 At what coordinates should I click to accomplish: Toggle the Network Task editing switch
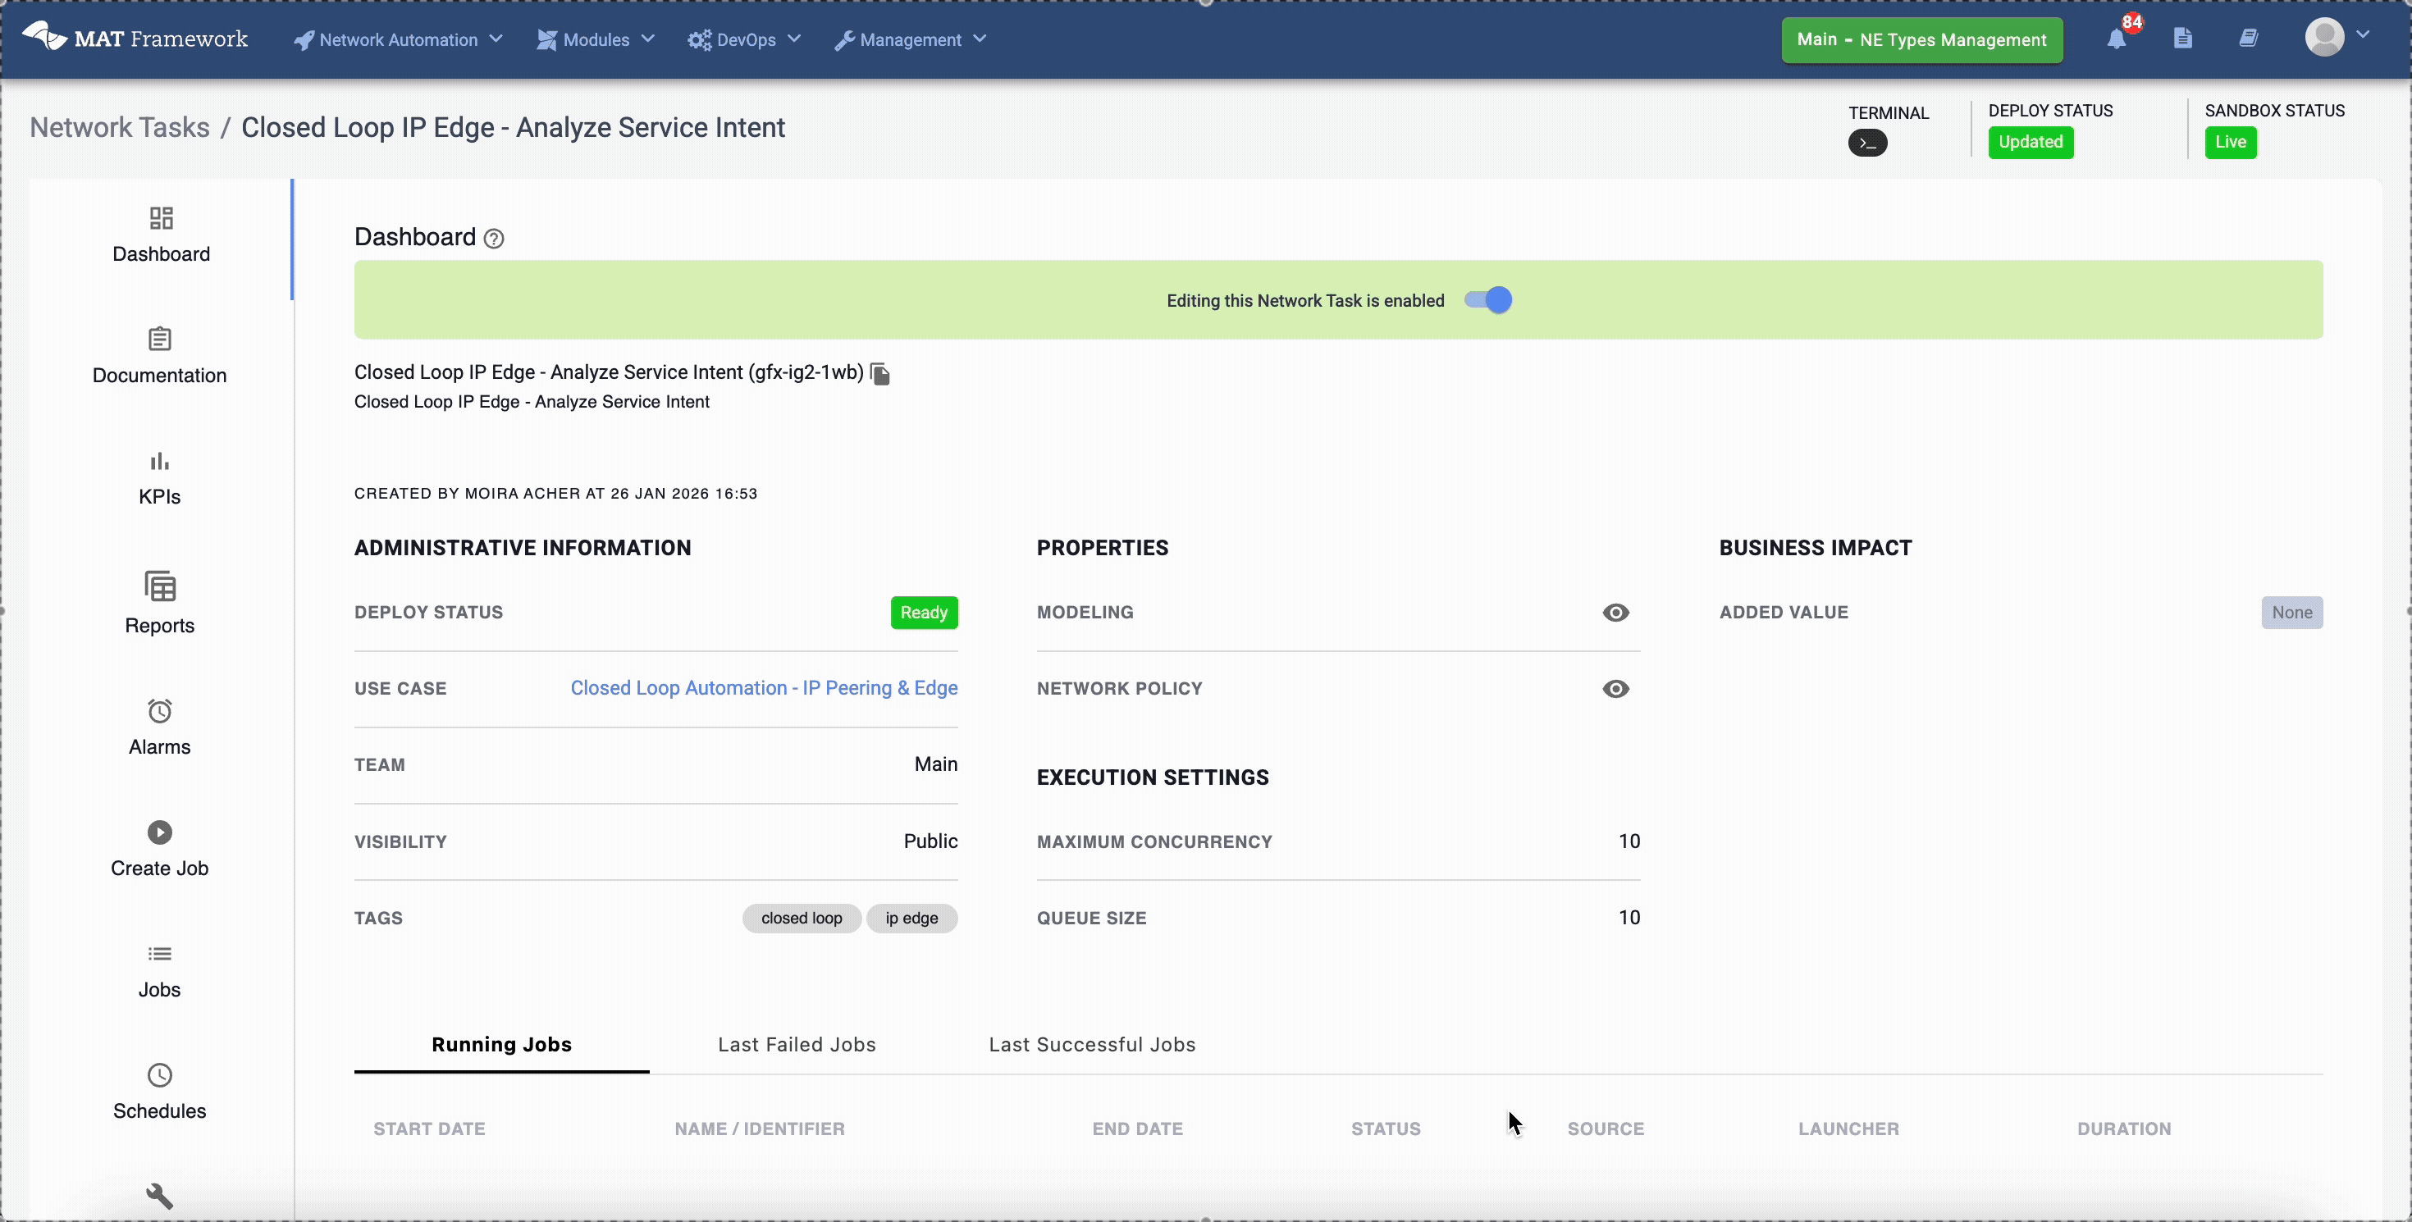tap(1488, 300)
